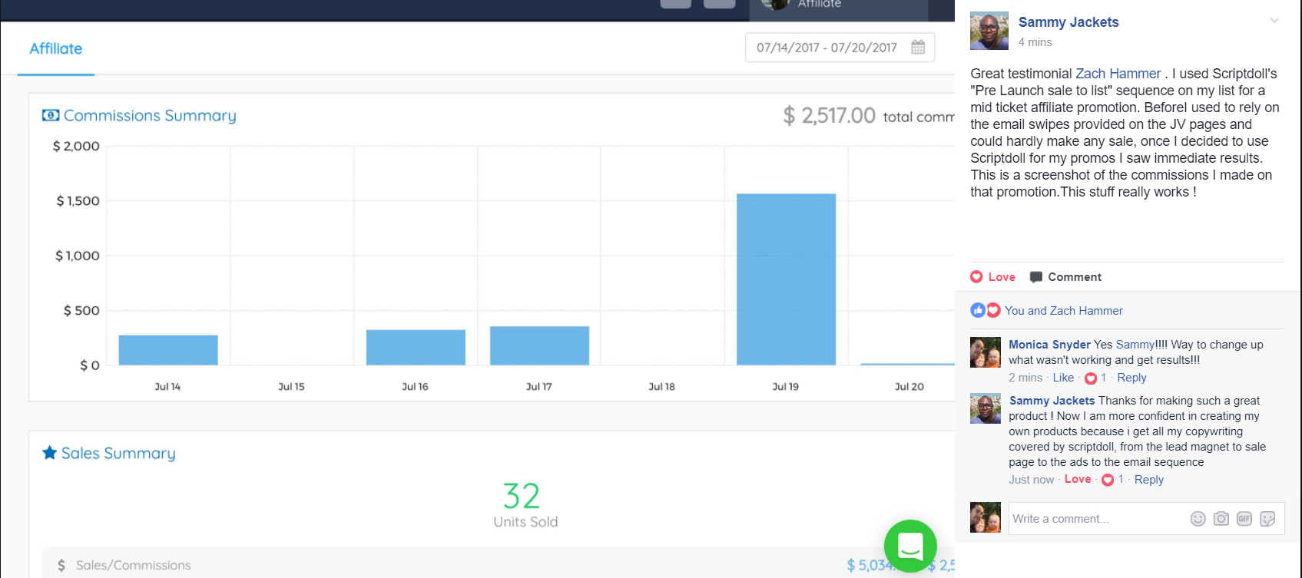Open the sticker picker in comment box
The image size is (1302, 578).
point(1267,519)
